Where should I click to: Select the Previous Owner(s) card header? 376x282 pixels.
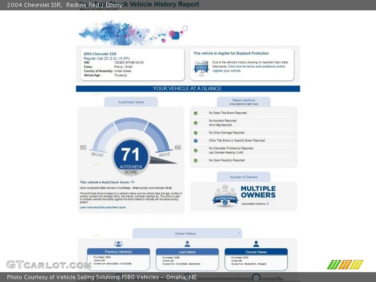point(118,251)
